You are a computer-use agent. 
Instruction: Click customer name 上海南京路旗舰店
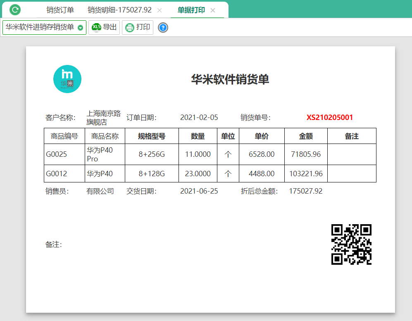[x=104, y=117]
